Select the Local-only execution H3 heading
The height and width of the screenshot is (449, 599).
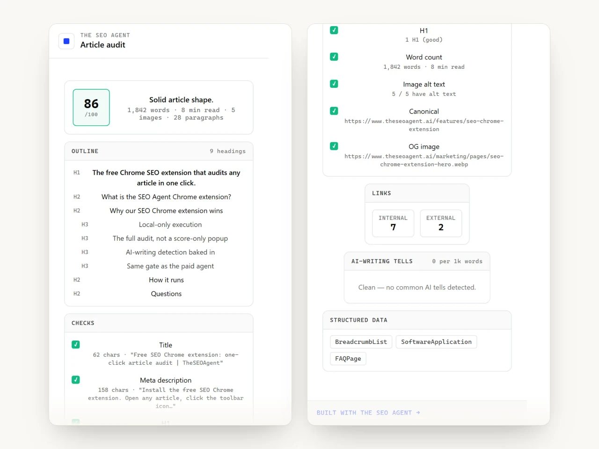pos(170,224)
